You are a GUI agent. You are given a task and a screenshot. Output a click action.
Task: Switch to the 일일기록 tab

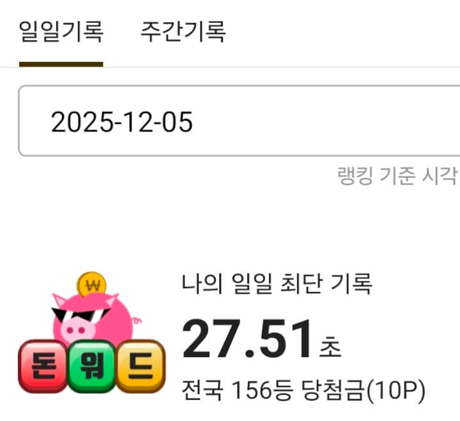point(61,31)
